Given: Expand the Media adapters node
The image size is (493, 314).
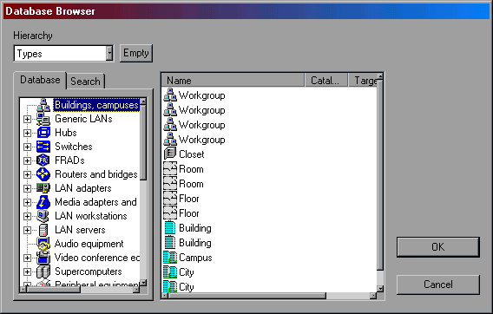Looking at the screenshot, I should tap(28, 202).
